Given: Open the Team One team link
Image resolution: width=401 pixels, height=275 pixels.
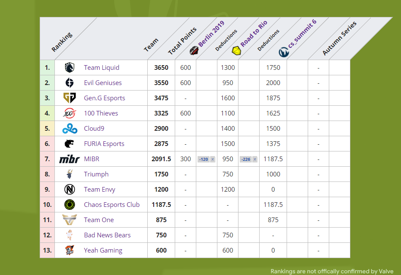Looking at the screenshot, I should (x=99, y=220).
